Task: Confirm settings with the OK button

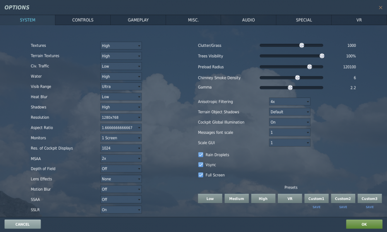Action: point(364,224)
